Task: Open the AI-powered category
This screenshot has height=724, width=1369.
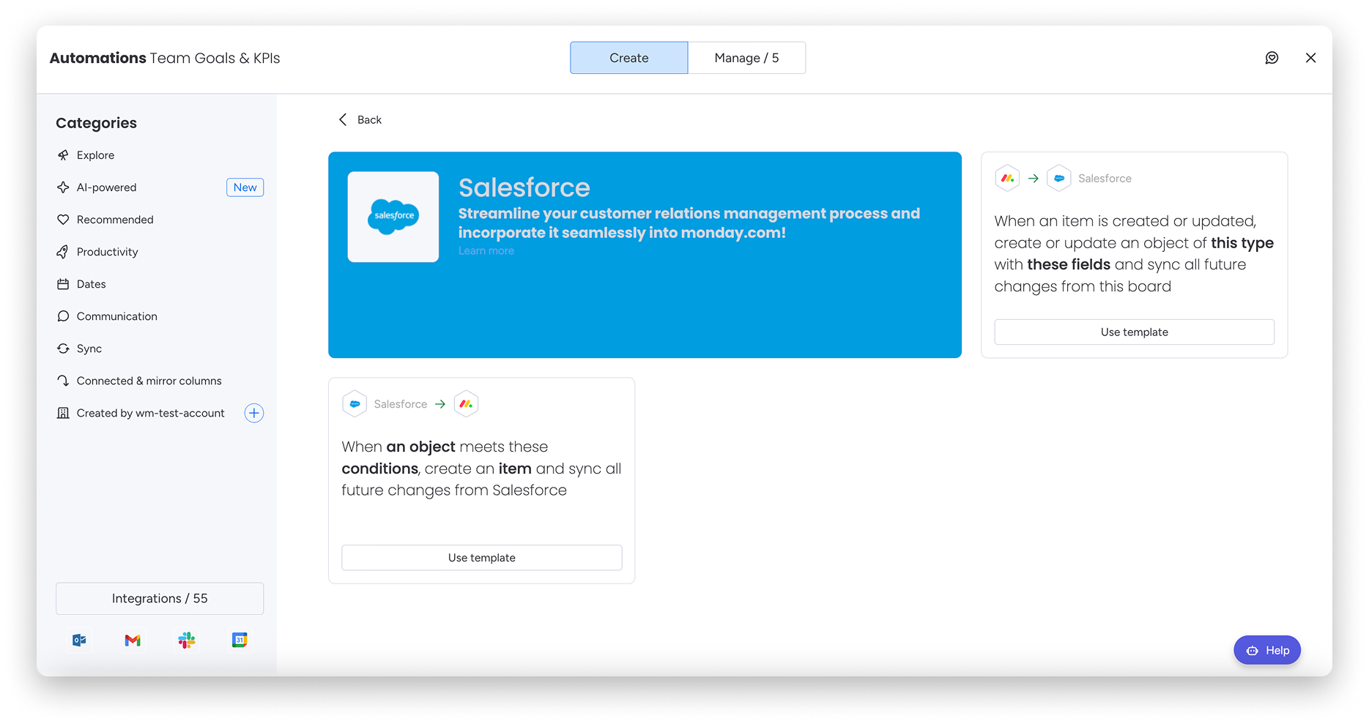Action: (x=106, y=187)
